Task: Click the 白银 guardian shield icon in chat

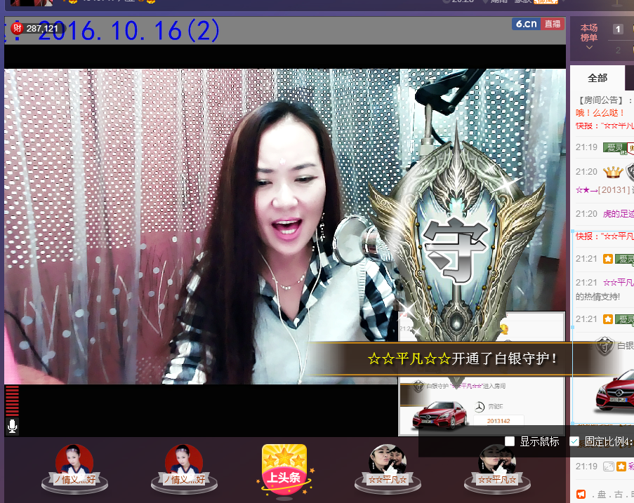Action: (605, 346)
